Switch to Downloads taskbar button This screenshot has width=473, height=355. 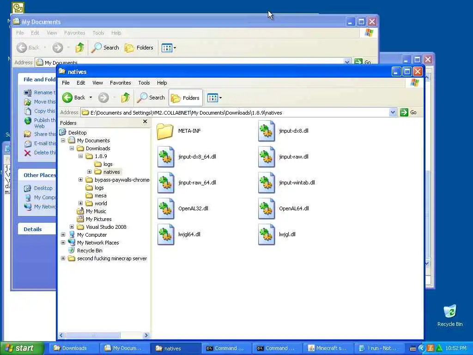73,348
